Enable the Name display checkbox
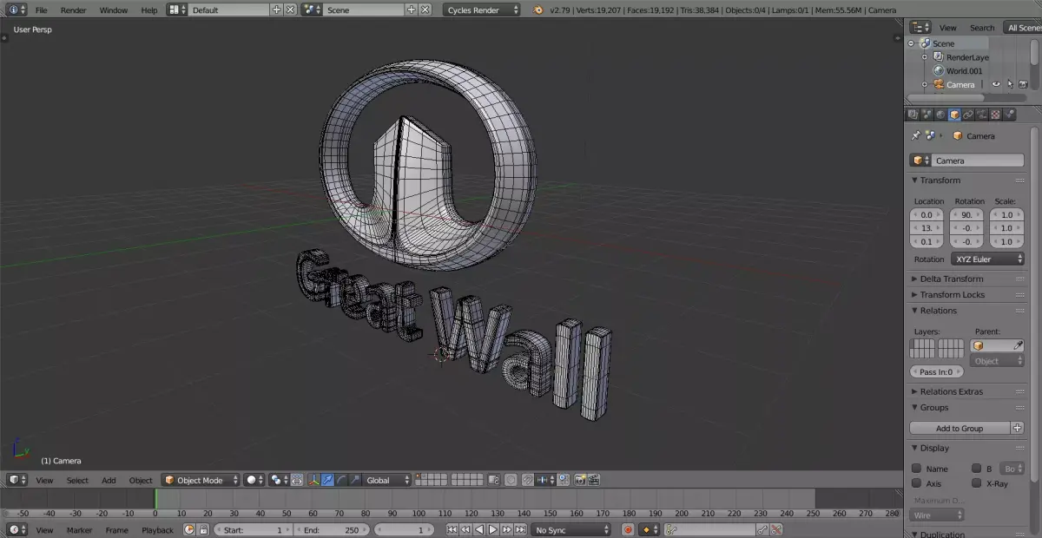The height and width of the screenshot is (538, 1042). 917,469
